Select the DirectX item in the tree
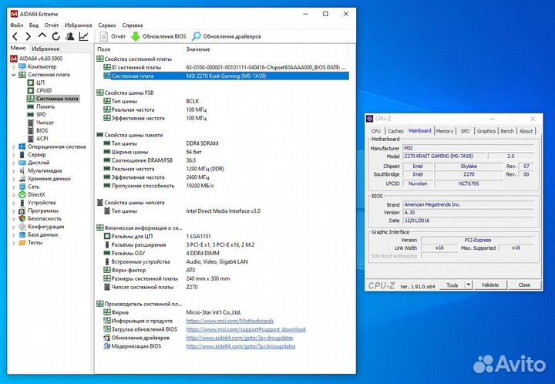 click(x=37, y=194)
